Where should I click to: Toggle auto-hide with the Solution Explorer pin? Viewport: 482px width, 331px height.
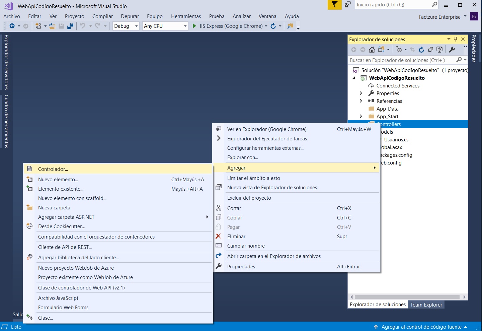click(456, 39)
